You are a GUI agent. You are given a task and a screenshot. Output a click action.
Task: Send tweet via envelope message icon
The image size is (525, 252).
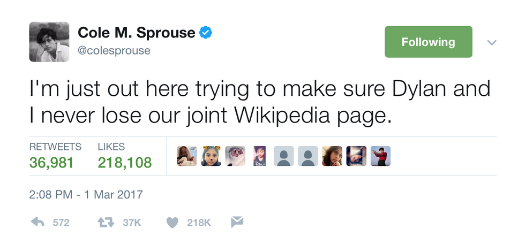point(237,222)
